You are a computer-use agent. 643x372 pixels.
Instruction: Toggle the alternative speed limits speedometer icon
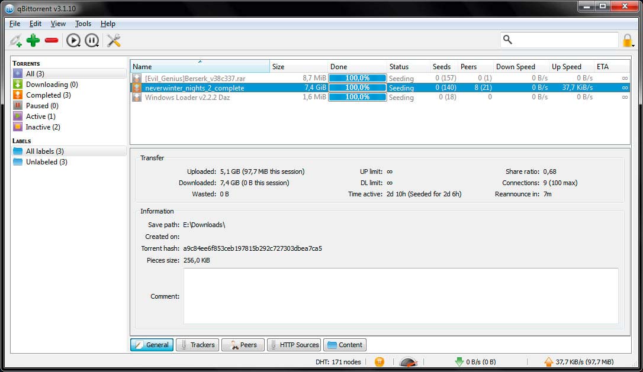pyautogui.click(x=408, y=362)
